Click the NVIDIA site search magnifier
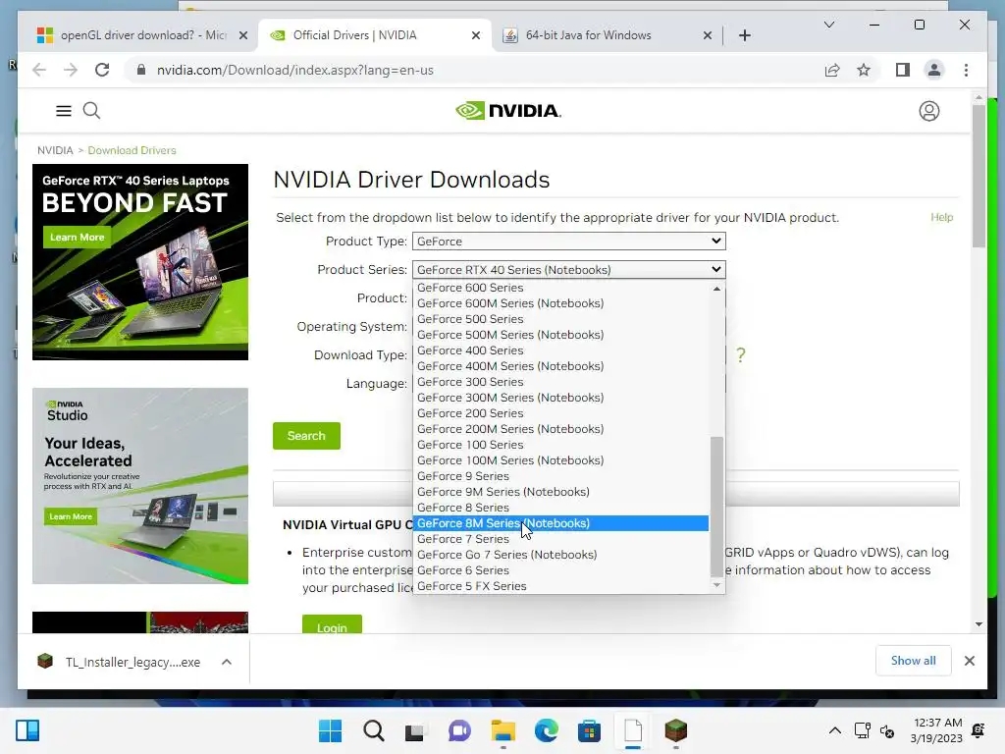 tap(91, 111)
